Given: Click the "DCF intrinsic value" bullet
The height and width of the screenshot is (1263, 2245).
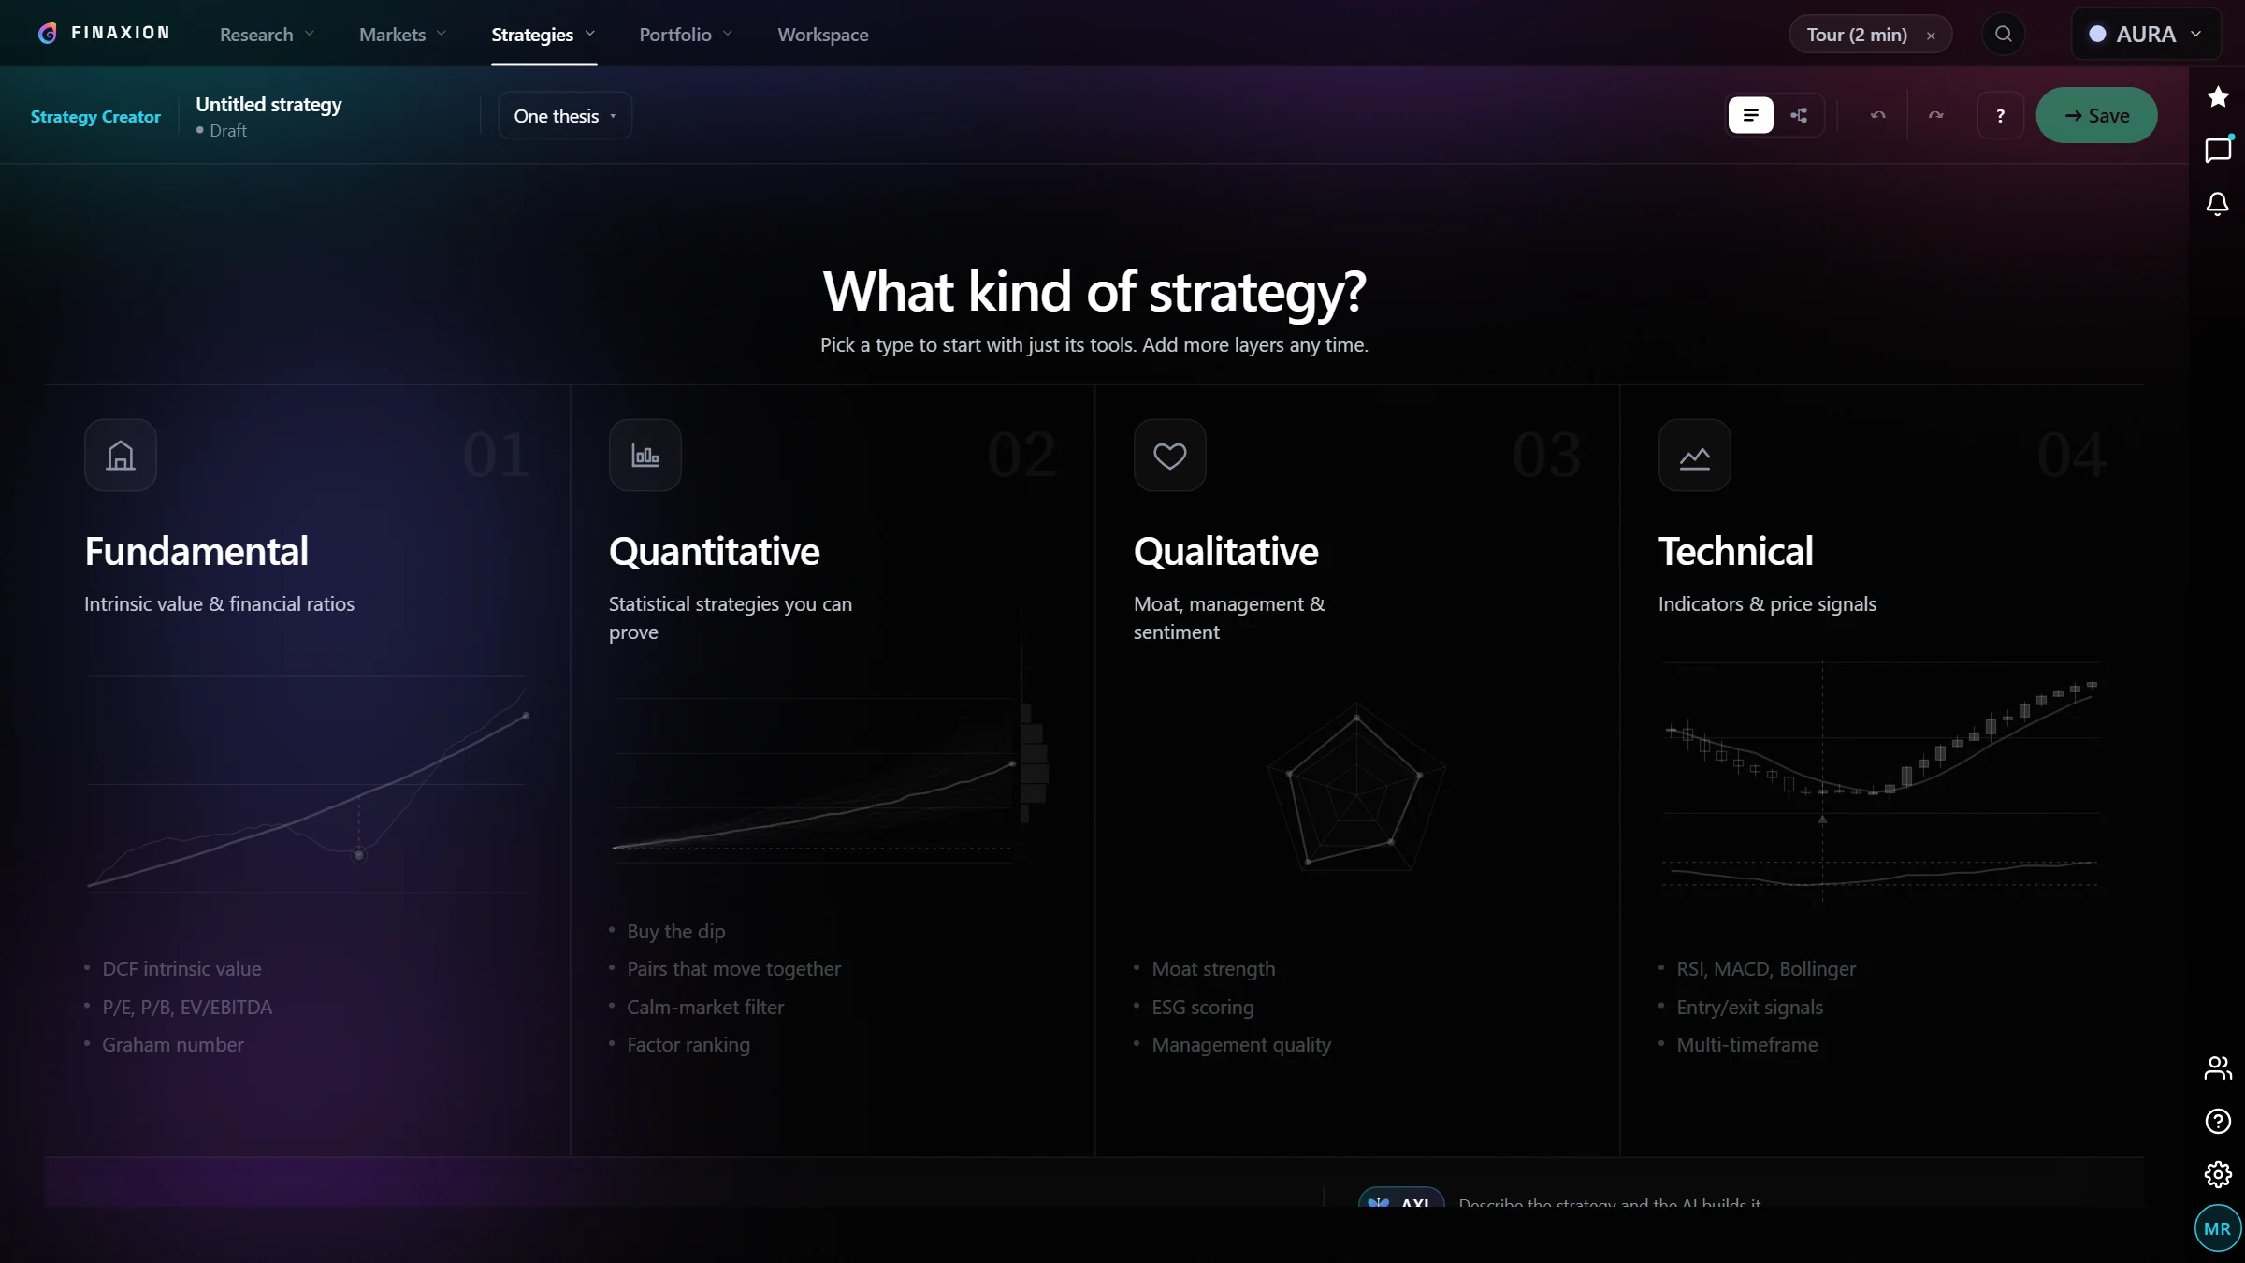Looking at the screenshot, I should point(181,969).
